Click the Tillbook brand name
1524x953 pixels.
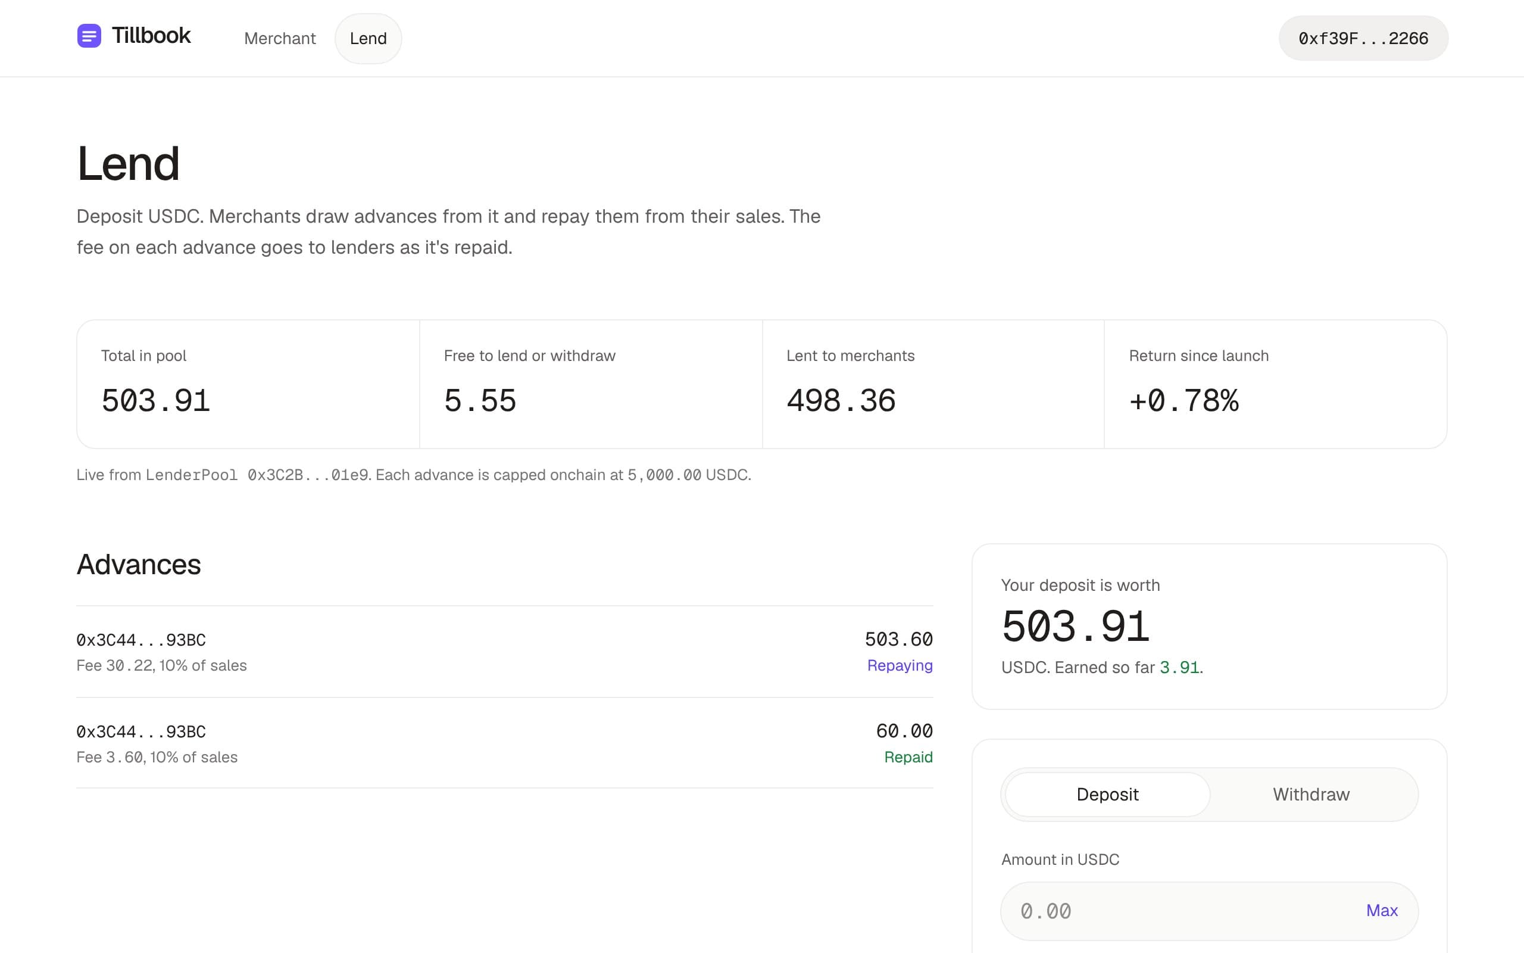(151, 36)
